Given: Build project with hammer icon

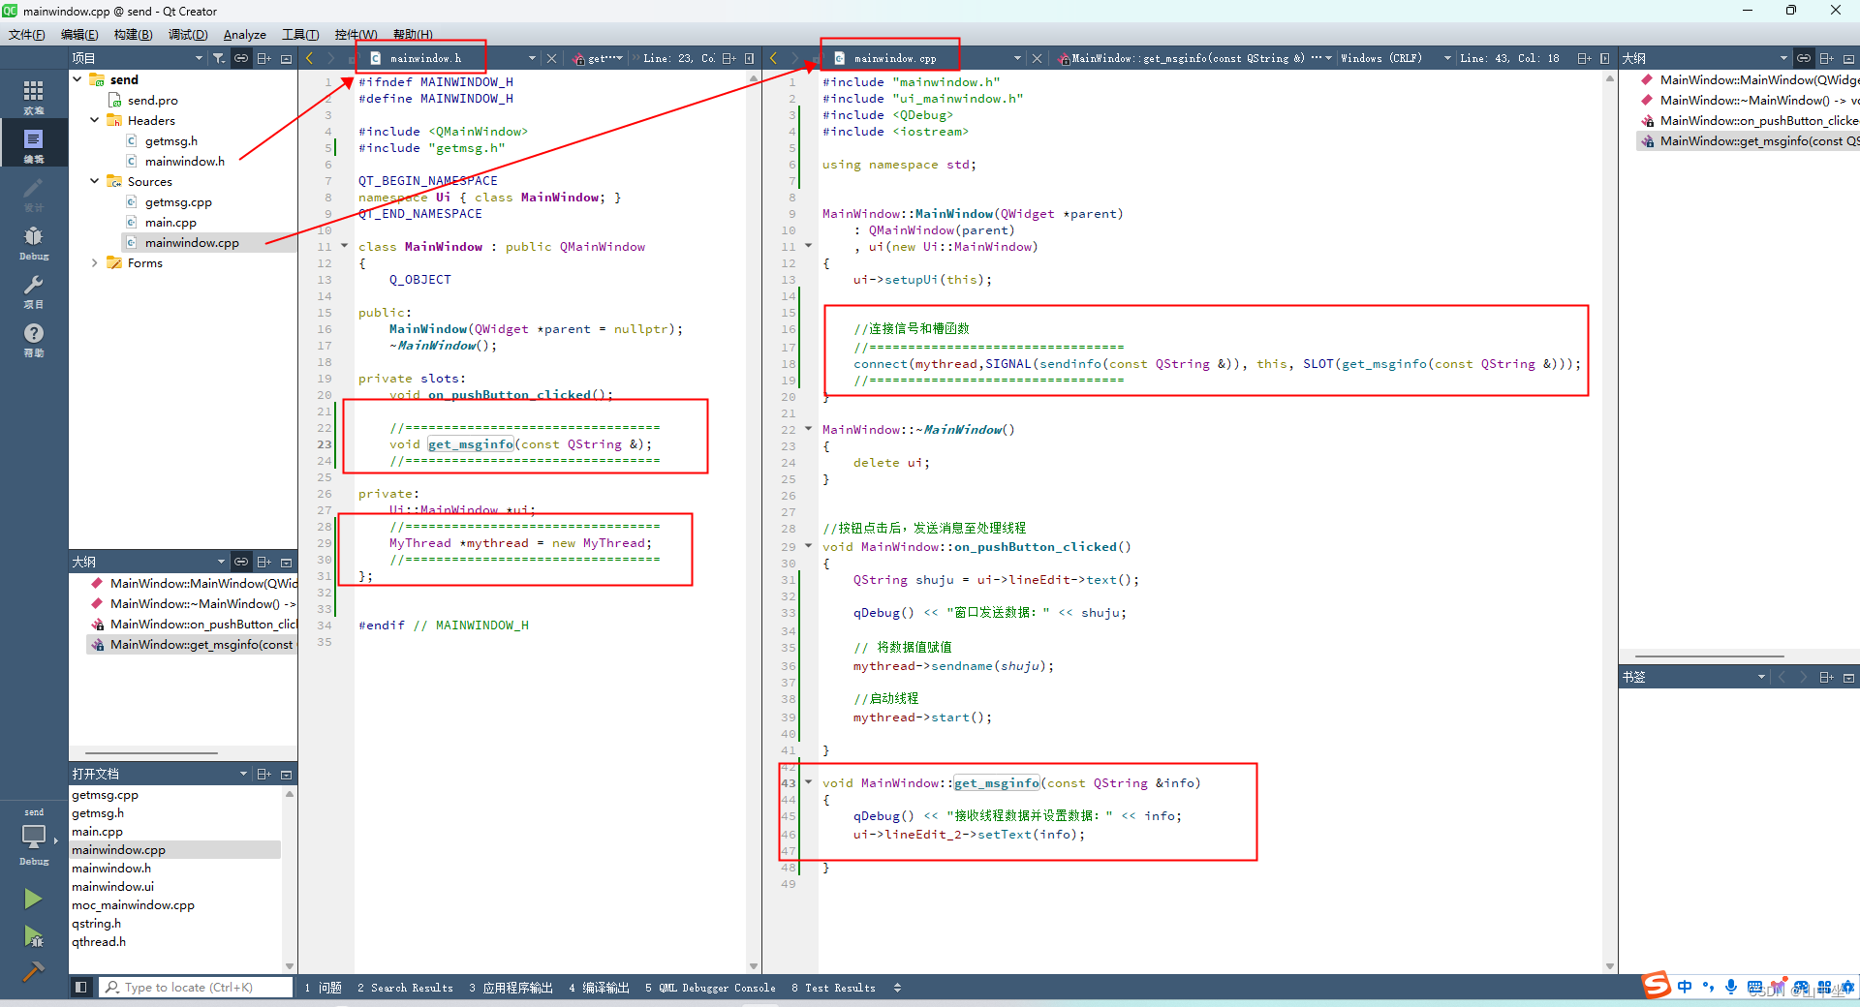Looking at the screenshot, I should [33, 971].
